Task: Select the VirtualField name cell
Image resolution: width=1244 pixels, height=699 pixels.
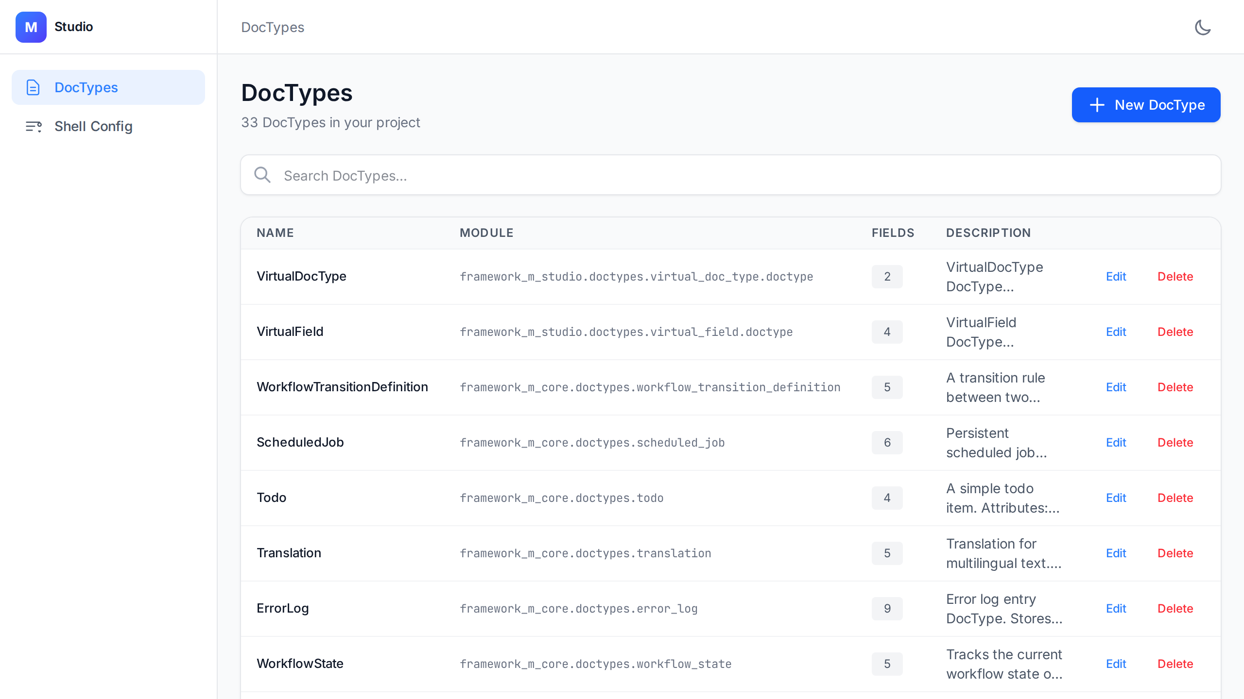Action: pyautogui.click(x=290, y=332)
